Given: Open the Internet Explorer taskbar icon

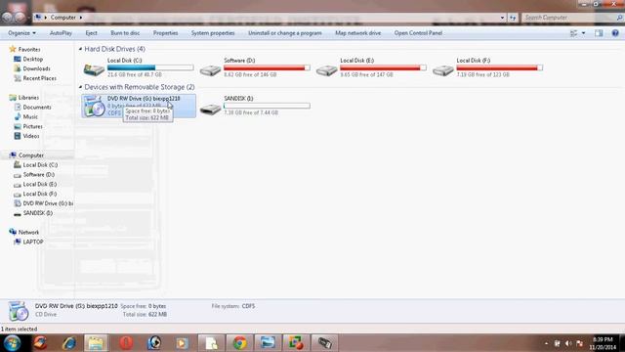Looking at the screenshot, I should click(69, 343).
